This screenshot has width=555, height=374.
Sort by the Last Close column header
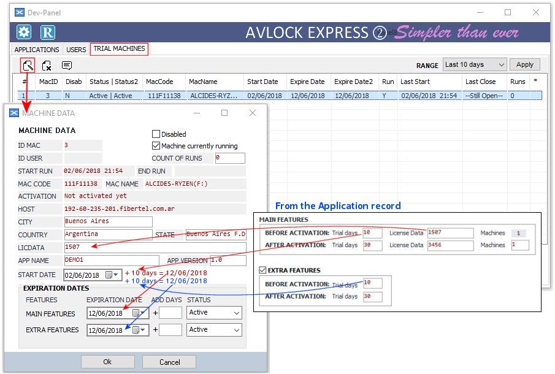coord(484,82)
